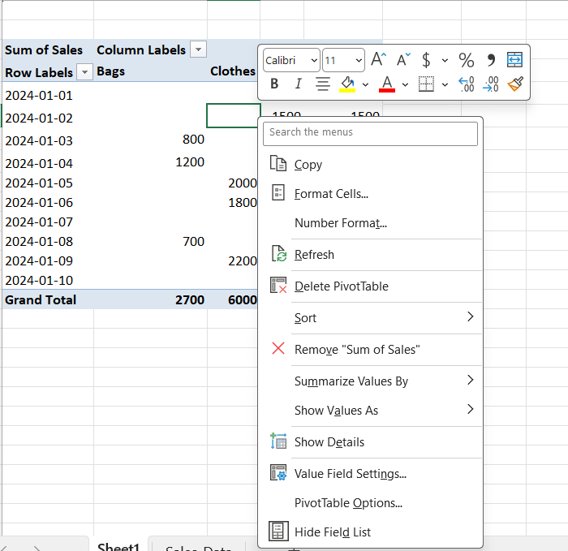Click the Center alignment icon
This screenshot has height=551, width=568.
pyautogui.click(x=322, y=84)
